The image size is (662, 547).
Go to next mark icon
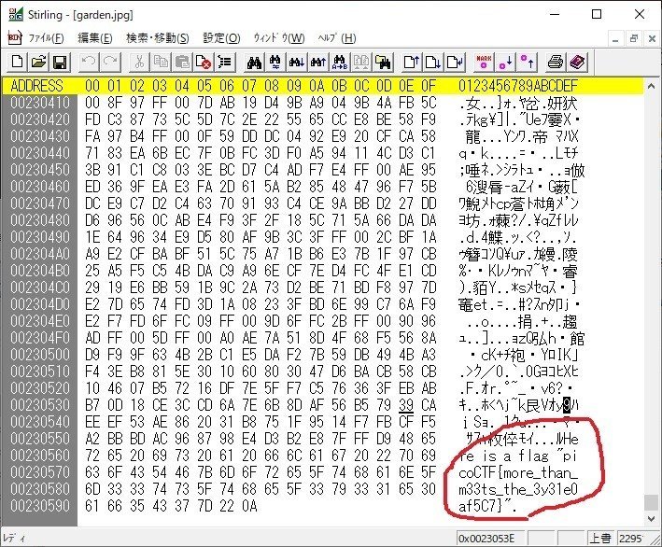pyautogui.click(x=505, y=63)
